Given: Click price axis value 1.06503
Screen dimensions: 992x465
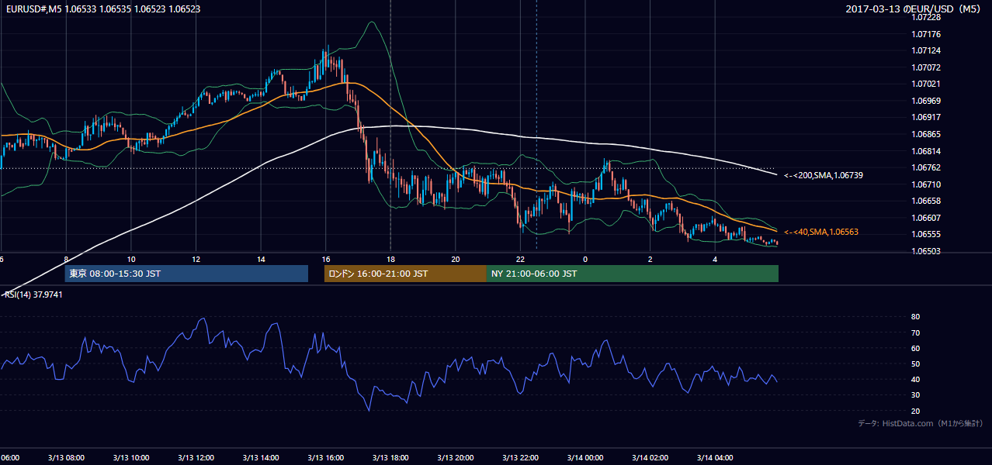Looking at the screenshot, I should (x=926, y=251).
